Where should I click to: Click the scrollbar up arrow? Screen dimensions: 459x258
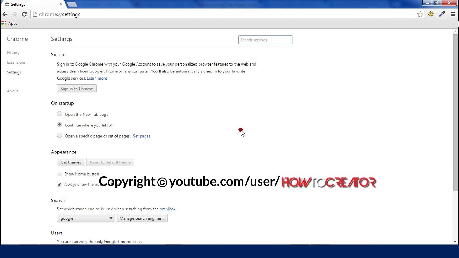[x=455, y=32]
